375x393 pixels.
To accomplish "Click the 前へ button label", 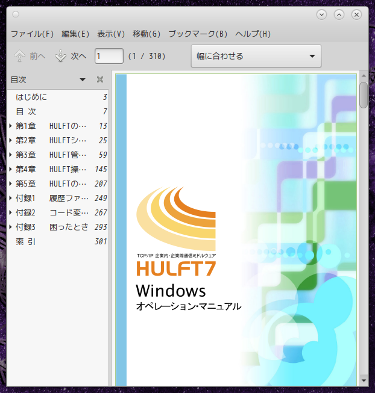I will (x=37, y=56).
